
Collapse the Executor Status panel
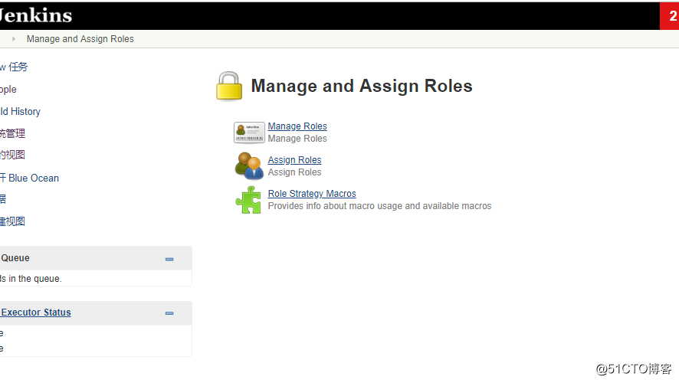pyautogui.click(x=169, y=313)
